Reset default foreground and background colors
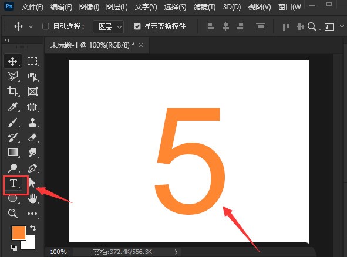This screenshot has height=257, width=347. click(14, 247)
